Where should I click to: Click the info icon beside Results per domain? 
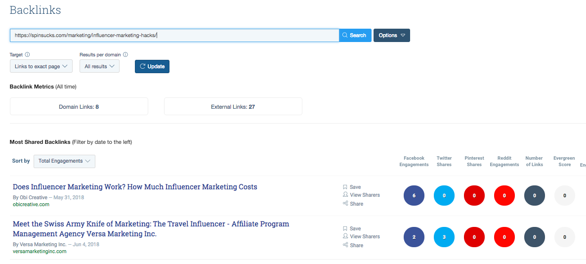(126, 55)
